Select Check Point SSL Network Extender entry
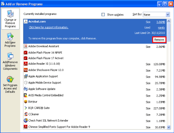 [x=48, y=120]
